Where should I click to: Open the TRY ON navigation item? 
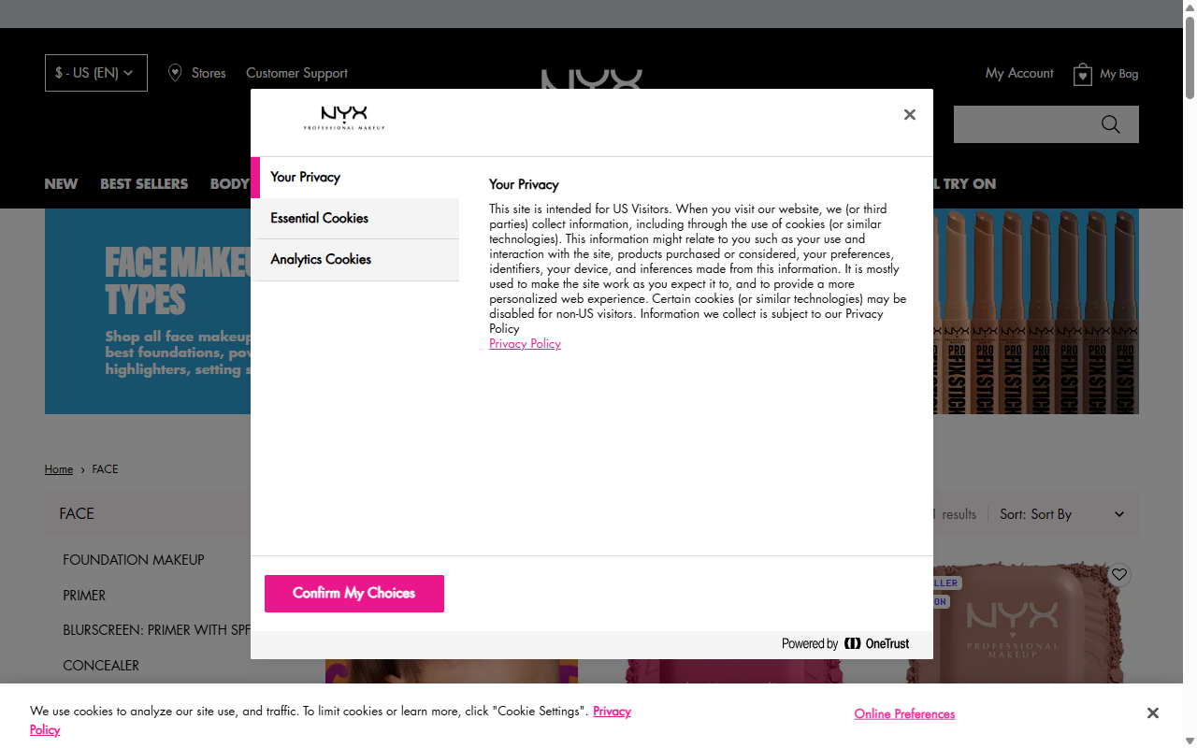963,184
